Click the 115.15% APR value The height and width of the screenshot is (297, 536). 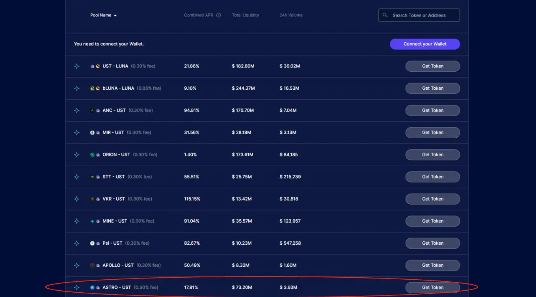click(192, 199)
